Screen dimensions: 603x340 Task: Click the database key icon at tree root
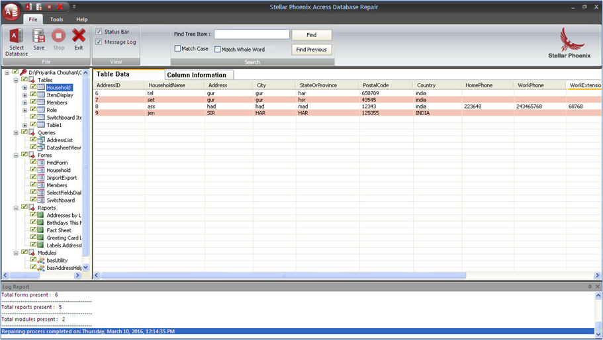click(23, 72)
